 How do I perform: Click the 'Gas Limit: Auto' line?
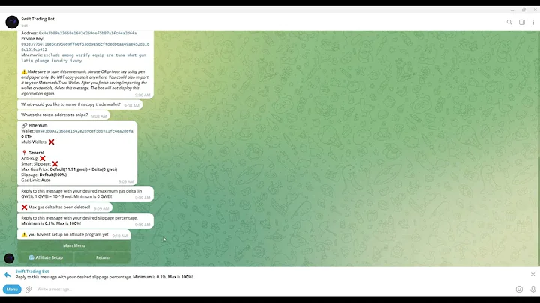[x=36, y=181]
